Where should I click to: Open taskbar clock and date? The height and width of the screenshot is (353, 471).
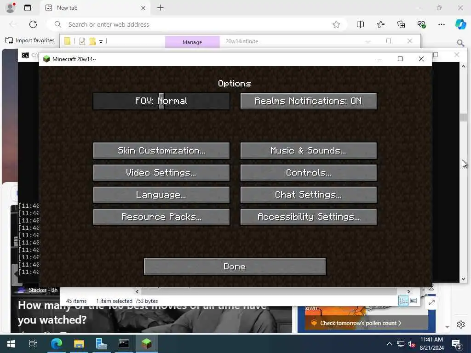point(431,344)
